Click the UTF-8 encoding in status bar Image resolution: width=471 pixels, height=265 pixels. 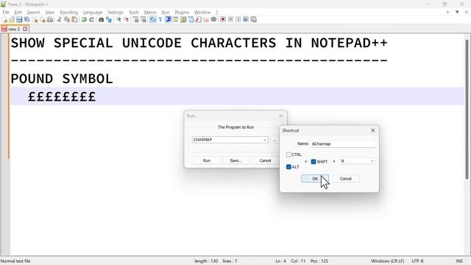pos(417,261)
